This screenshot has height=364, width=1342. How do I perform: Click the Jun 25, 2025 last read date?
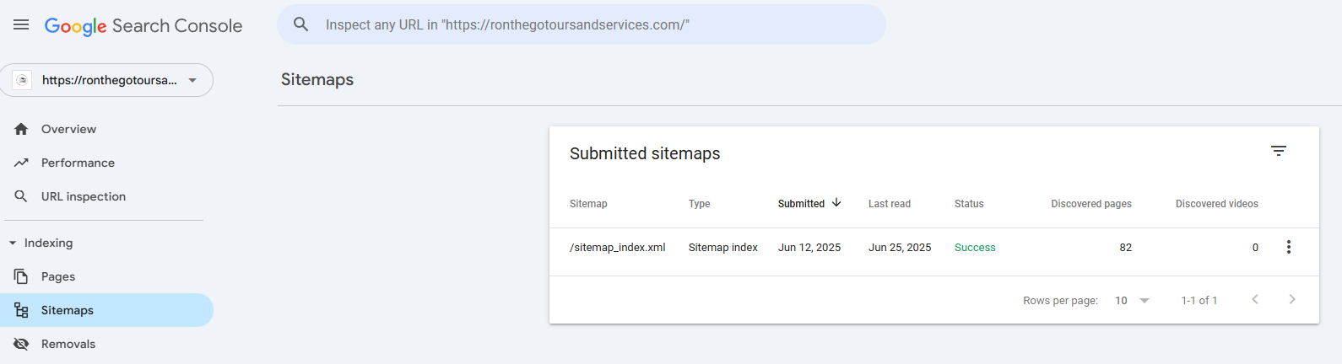click(x=900, y=248)
